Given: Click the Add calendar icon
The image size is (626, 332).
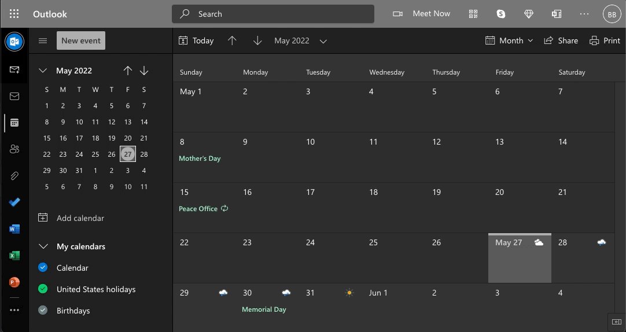Looking at the screenshot, I should point(43,217).
